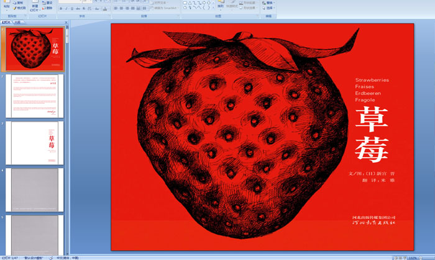Select the left bracket shape
This screenshot has width=435, height=260.
click(x=204, y=7)
